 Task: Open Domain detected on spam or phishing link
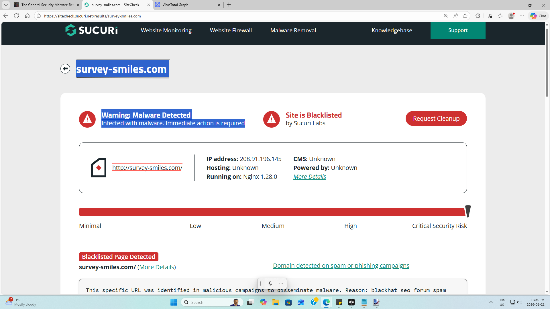[x=341, y=266]
